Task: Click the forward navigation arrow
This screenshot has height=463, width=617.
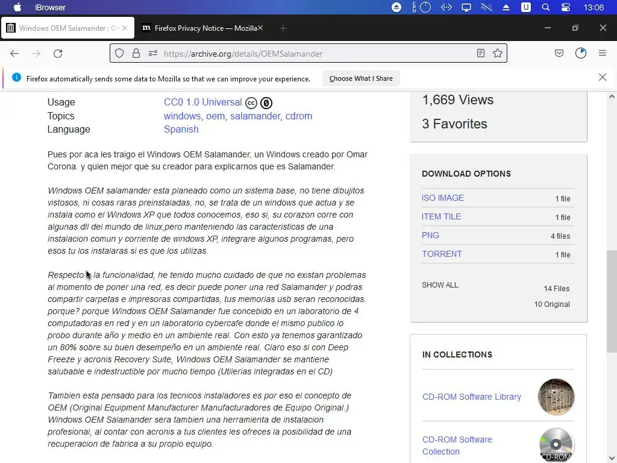Action: [36, 54]
